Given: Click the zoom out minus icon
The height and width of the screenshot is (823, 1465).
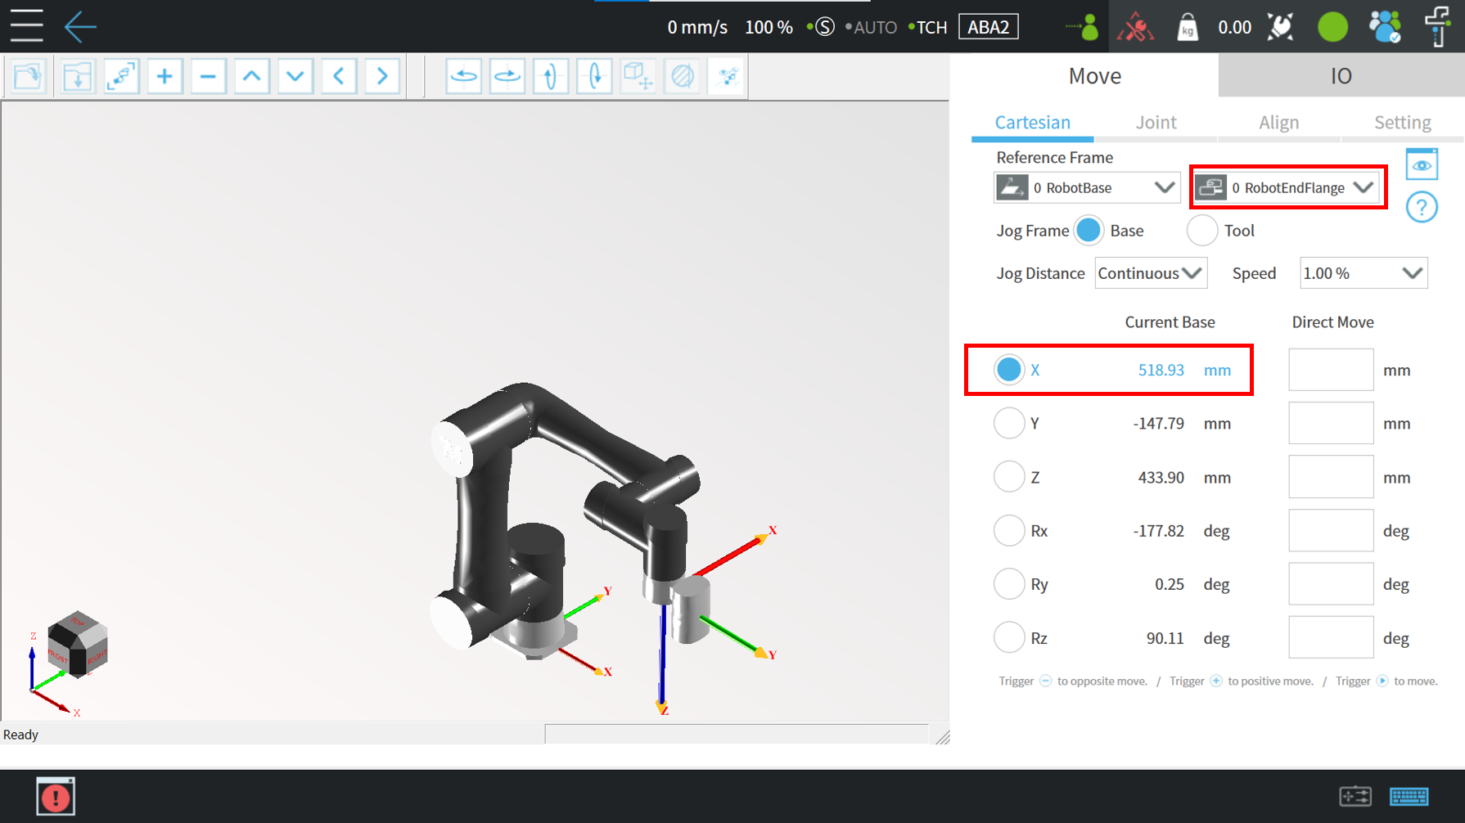Looking at the screenshot, I should pos(208,77).
